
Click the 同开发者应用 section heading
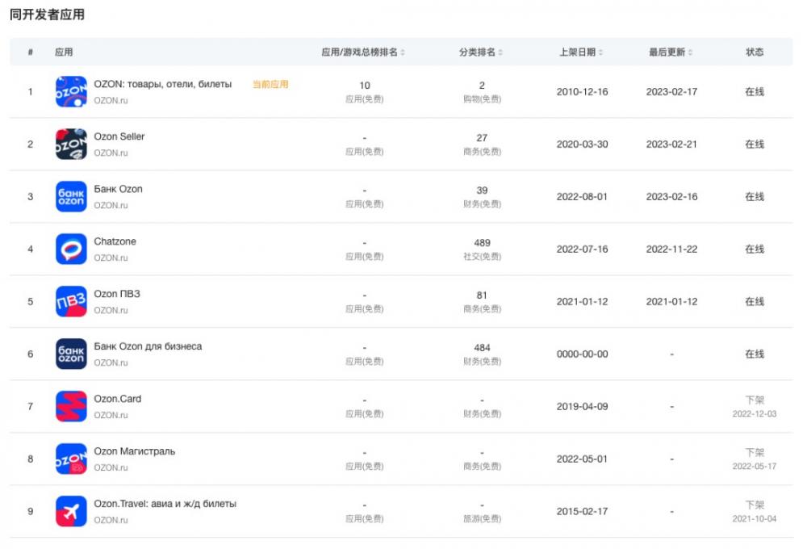point(47,15)
